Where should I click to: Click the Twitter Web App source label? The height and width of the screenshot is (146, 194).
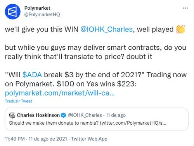click(x=89, y=139)
